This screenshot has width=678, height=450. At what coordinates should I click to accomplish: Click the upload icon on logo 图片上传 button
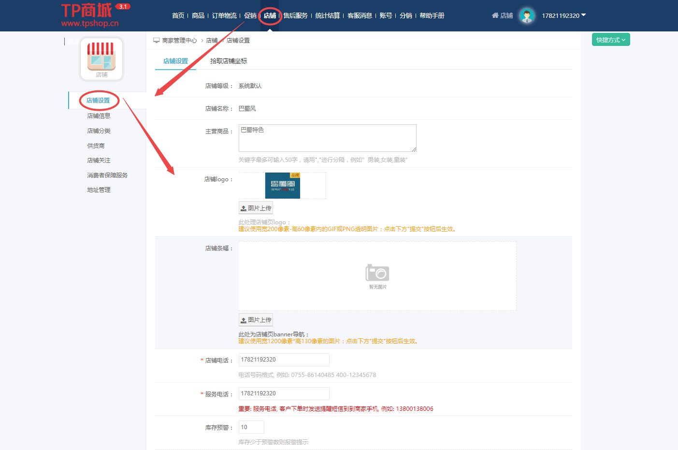pos(244,207)
